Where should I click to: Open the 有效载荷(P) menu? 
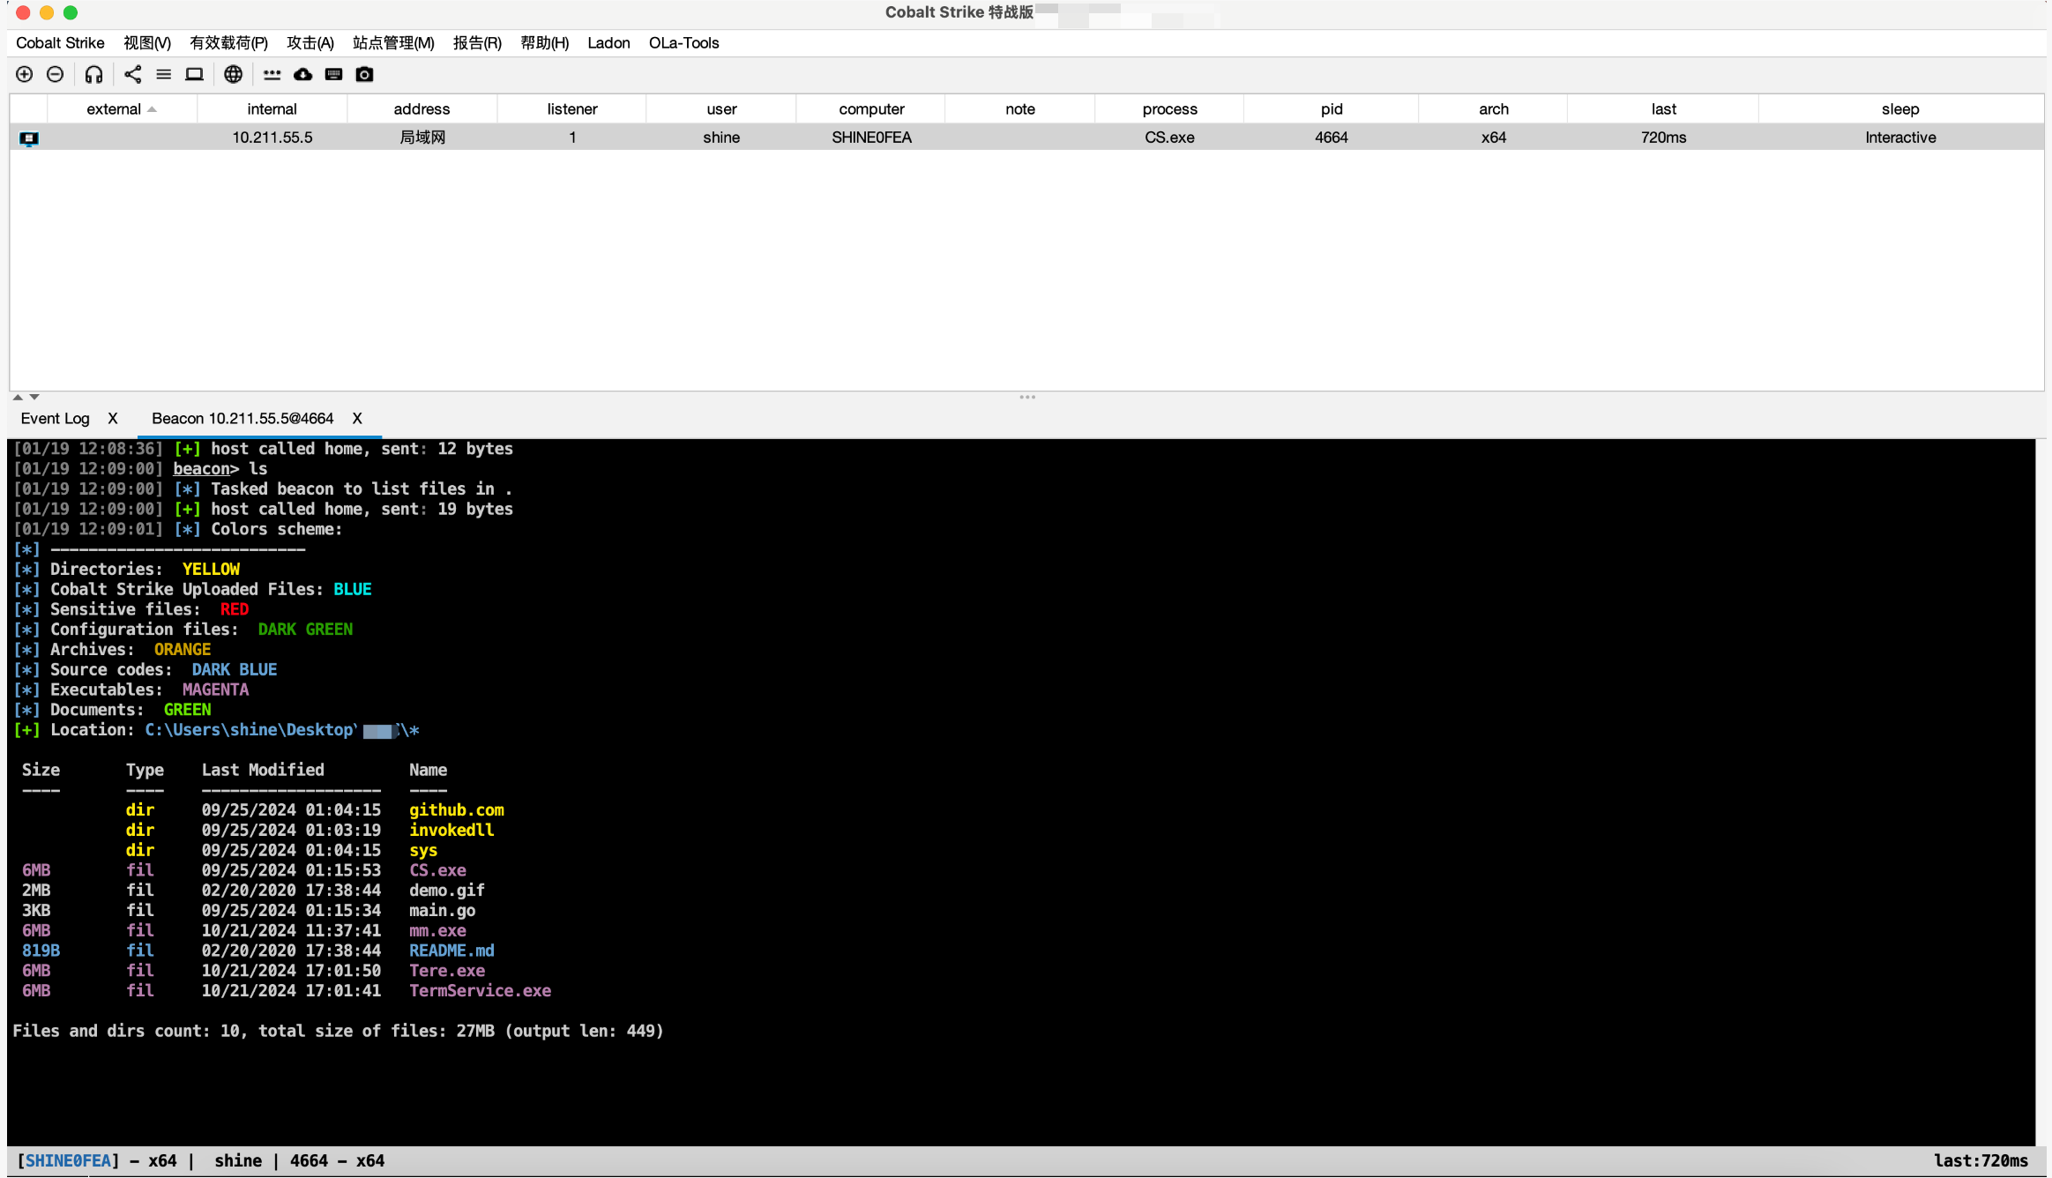(x=228, y=43)
